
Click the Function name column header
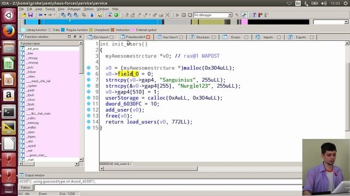49,44
